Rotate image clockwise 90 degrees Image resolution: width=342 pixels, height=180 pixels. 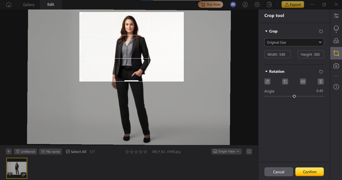point(285,82)
